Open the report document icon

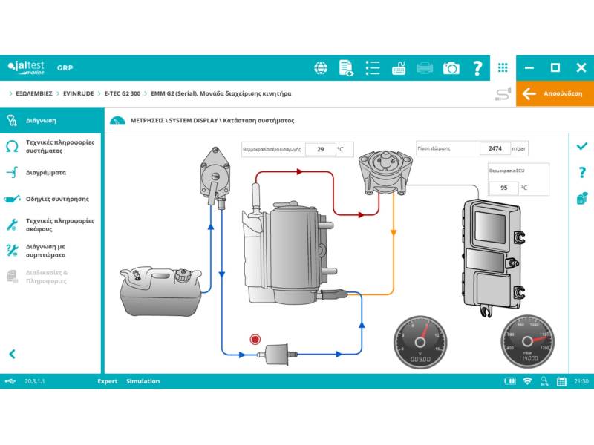pyautogui.click(x=346, y=68)
